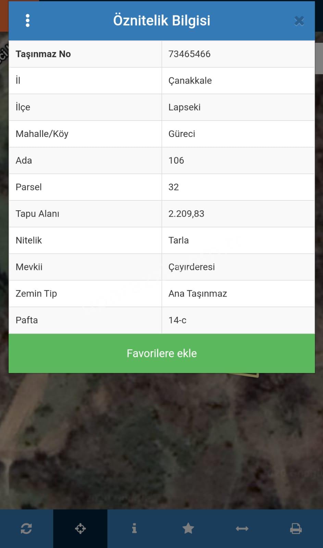Click the Ada value 106
Viewport: 323px width, 548px height.
[x=176, y=161]
